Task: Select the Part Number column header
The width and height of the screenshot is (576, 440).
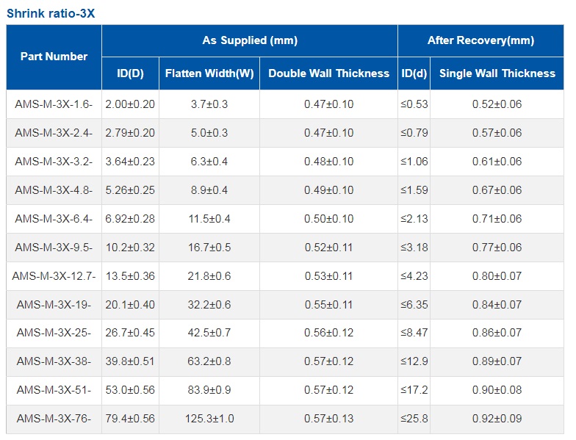Action: (54, 57)
